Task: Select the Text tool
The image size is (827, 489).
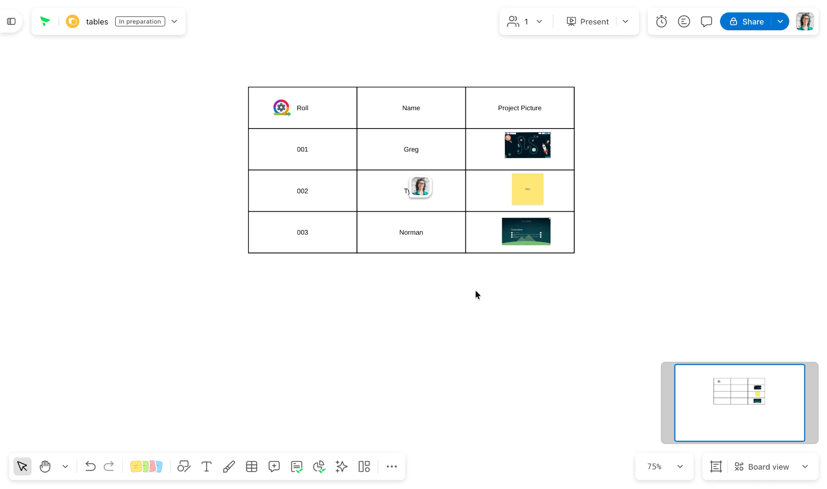Action: [x=206, y=467]
